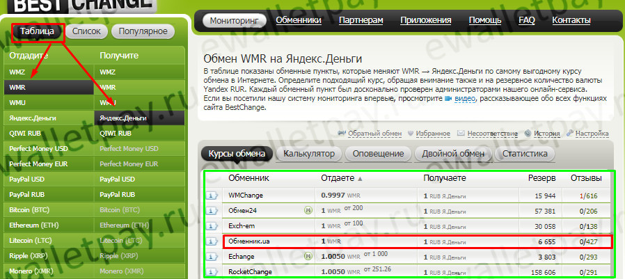Select PayPal USD in the Отдадите column
The height and width of the screenshot is (279, 625).
(49, 179)
